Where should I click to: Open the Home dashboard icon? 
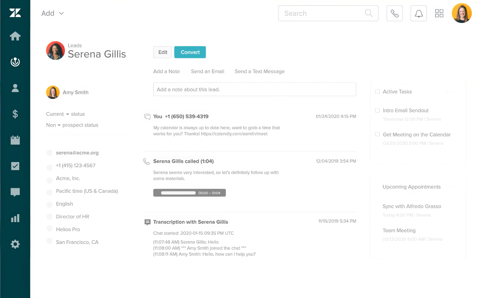[15, 36]
